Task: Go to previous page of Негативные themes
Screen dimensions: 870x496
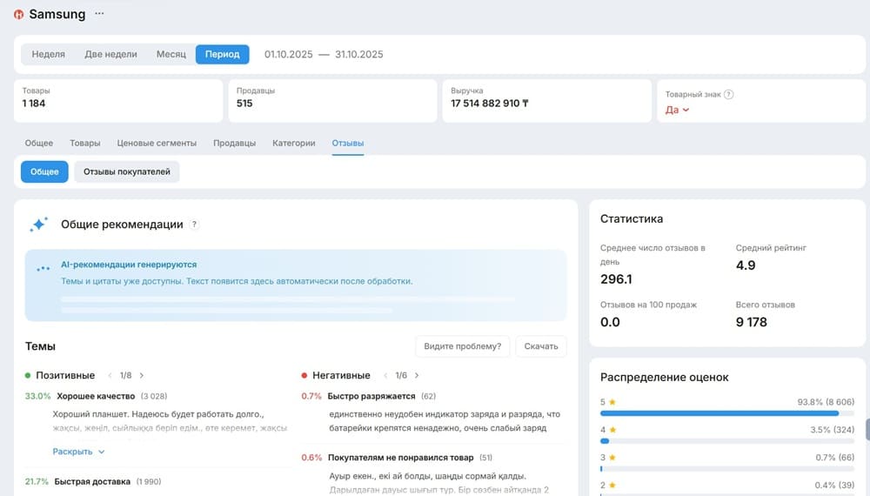Action: pyautogui.click(x=385, y=376)
